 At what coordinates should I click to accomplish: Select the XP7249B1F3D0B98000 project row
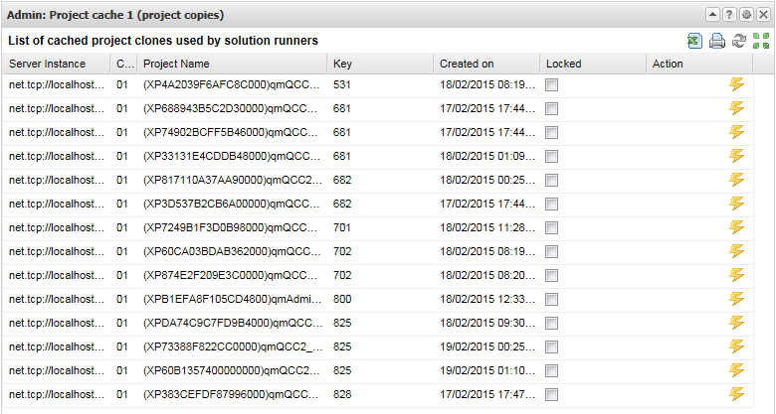pos(378,227)
